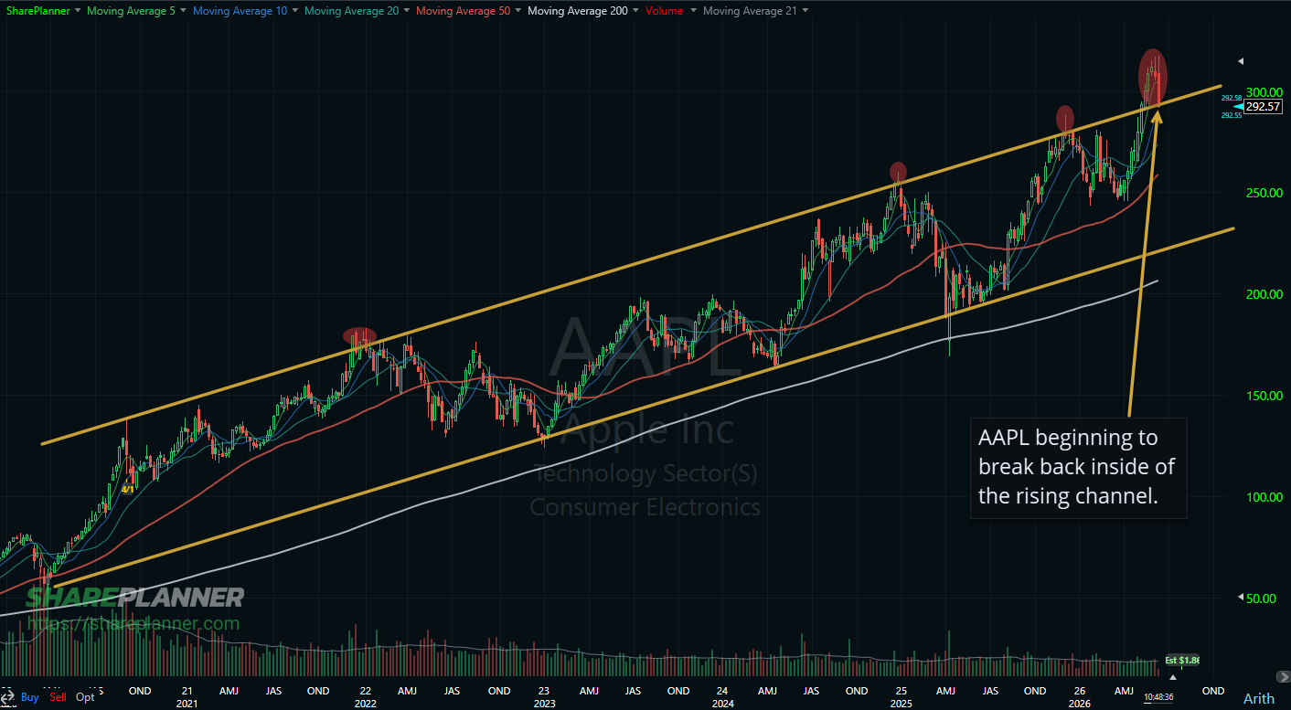Open the Moving Average 10 dropdown
The width and height of the screenshot is (1291, 710).
295,11
